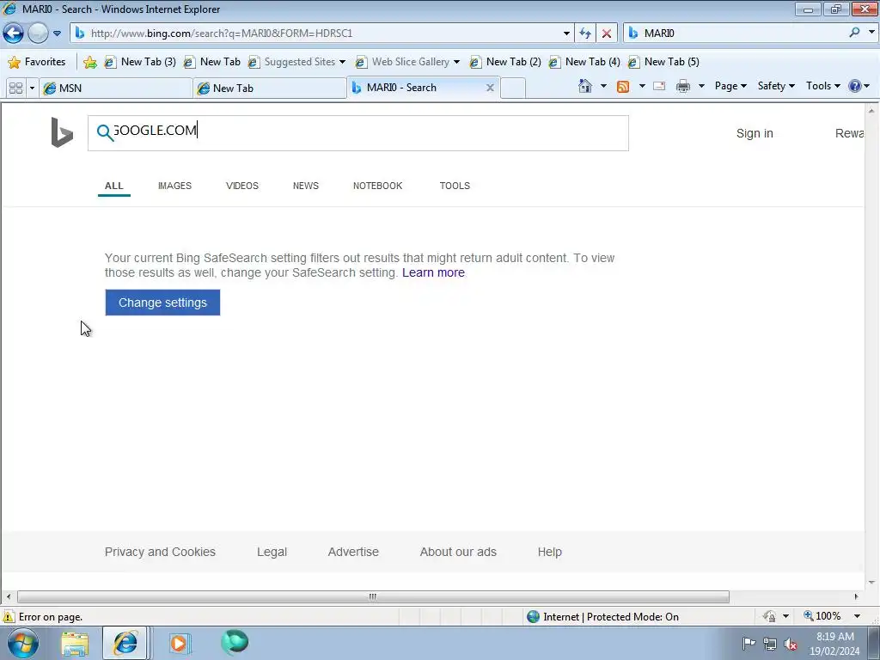Switch to the IMAGES tab

[174, 186]
